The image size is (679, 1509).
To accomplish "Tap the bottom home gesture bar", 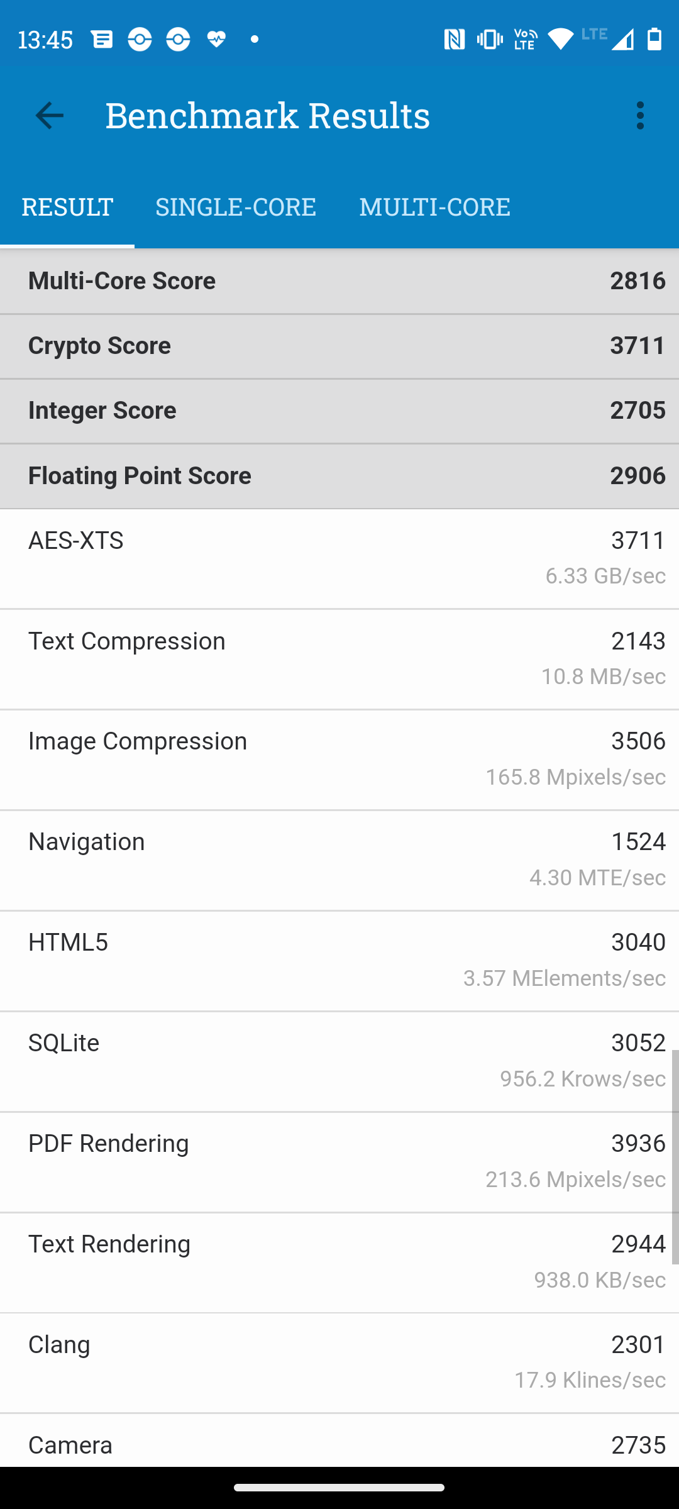I will pyautogui.click(x=339, y=1488).
